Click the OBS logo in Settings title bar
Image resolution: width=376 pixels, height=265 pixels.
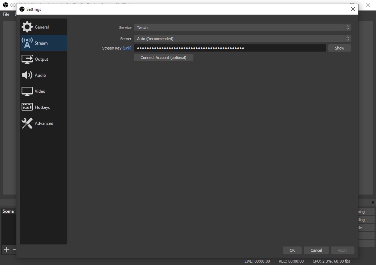(x=22, y=9)
